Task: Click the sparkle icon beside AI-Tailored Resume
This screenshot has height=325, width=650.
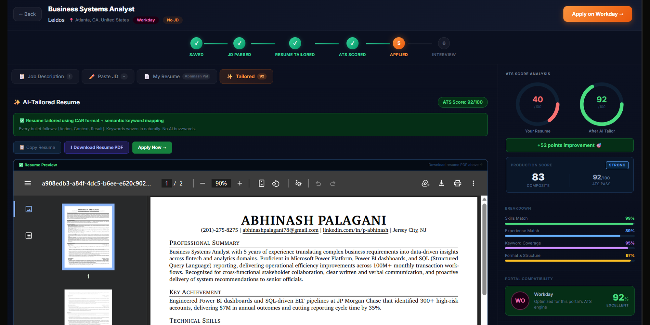Action: point(17,102)
